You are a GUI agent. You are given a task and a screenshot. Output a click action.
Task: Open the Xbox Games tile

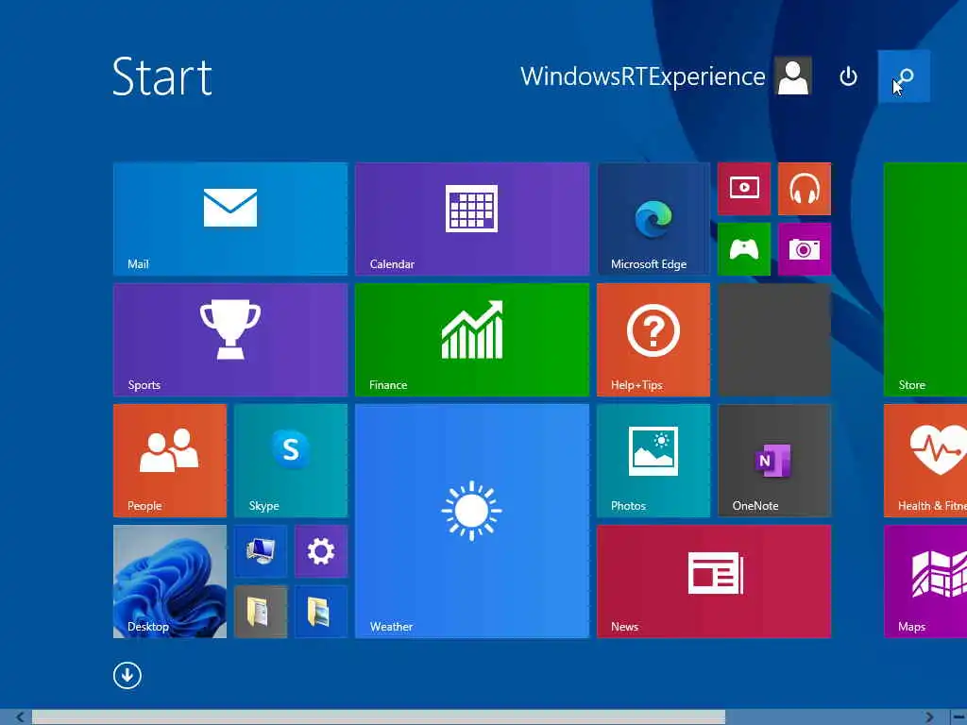tap(744, 249)
